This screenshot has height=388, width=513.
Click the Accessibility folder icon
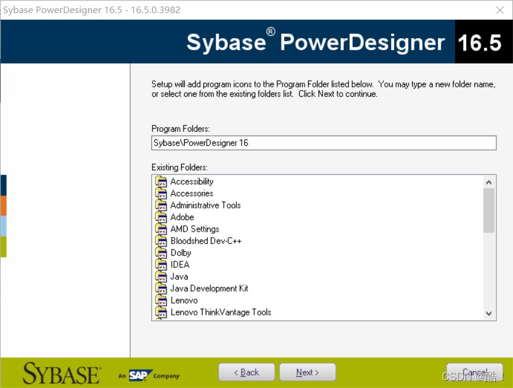(x=161, y=182)
